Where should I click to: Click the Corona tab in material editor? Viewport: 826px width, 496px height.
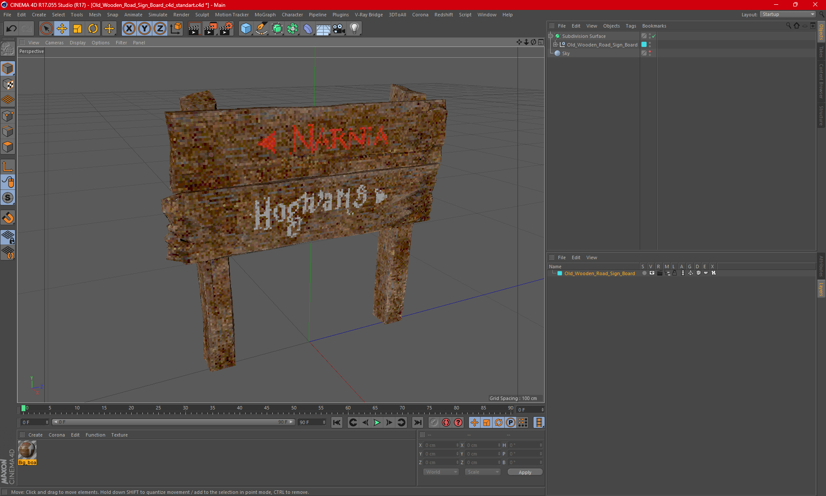pos(57,434)
